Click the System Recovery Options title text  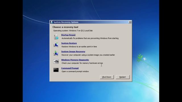click(x=66, y=22)
